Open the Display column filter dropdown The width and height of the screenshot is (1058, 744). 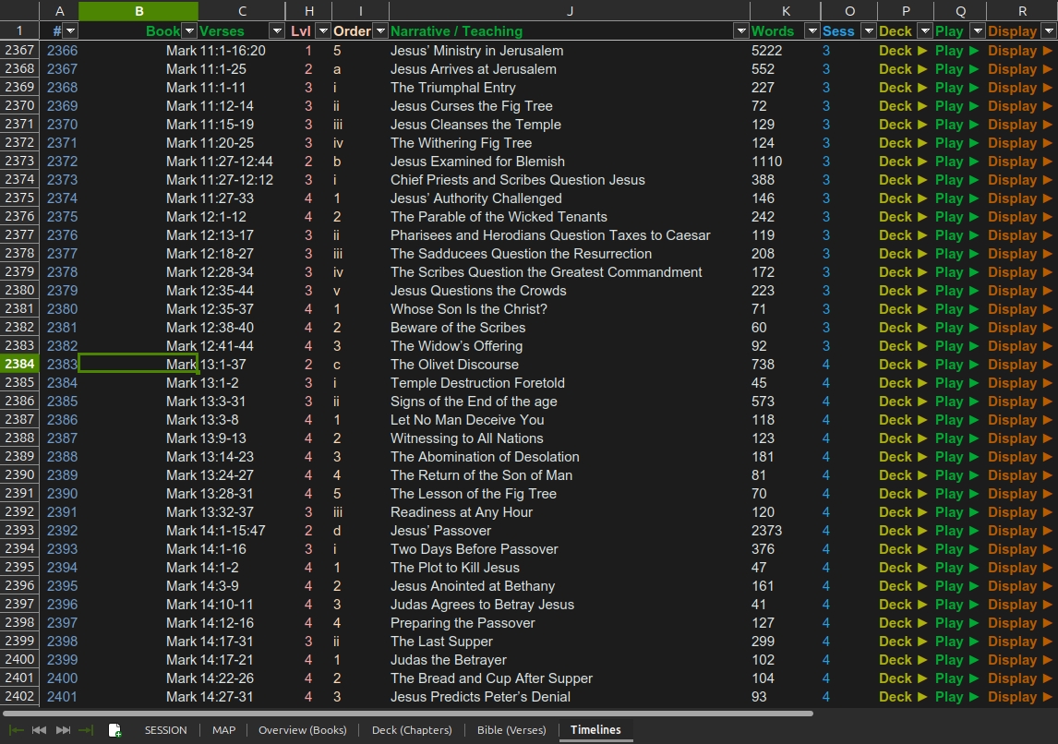tap(1049, 31)
